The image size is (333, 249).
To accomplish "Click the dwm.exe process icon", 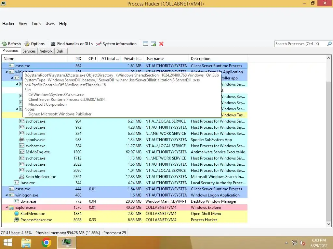I will (x=17, y=201).
